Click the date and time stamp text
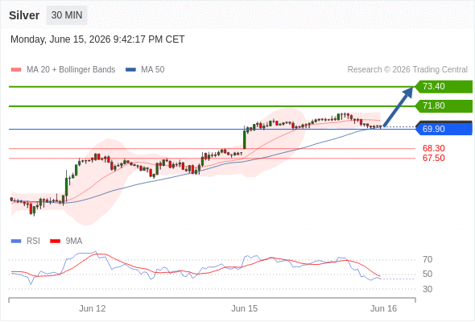475x322 pixels. pyautogui.click(x=97, y=39)
